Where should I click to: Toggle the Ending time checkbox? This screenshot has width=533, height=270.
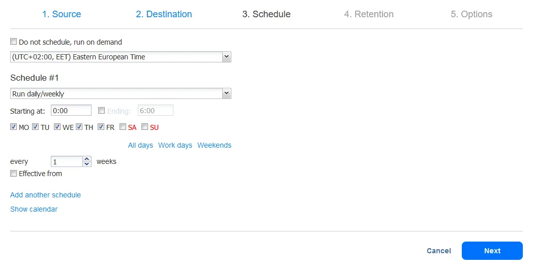coord(102,111)
